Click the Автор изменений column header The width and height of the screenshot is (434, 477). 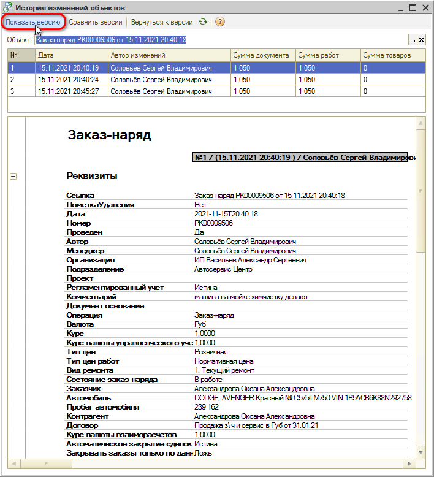169,55
